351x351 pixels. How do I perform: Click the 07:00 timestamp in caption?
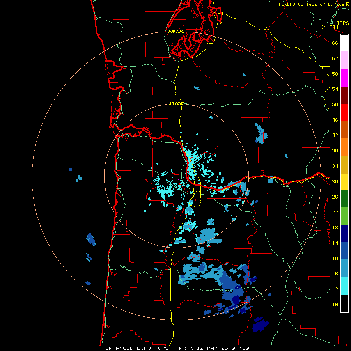pos(240,348)
